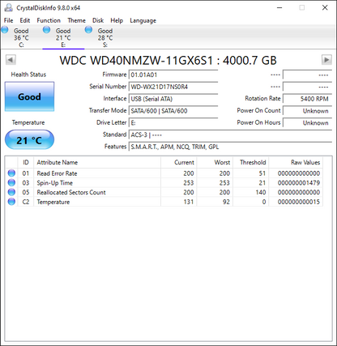
Task: Close the CrystalDiskInfo window
Action: [325, 7]
